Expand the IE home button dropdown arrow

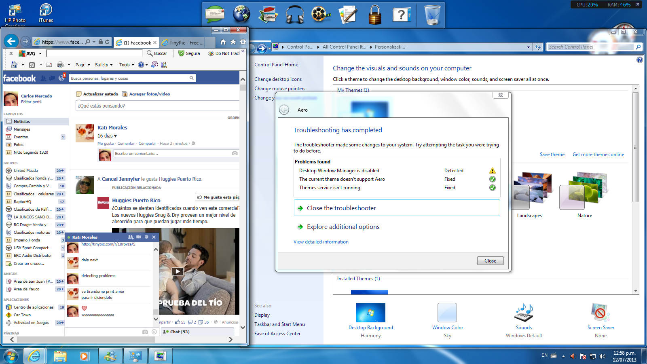click(x=23, y=65)
